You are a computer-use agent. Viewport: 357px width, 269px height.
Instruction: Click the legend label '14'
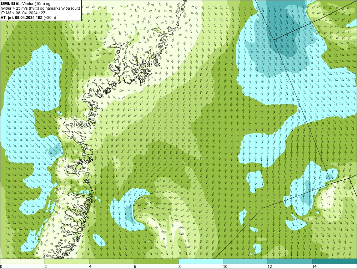315,266
